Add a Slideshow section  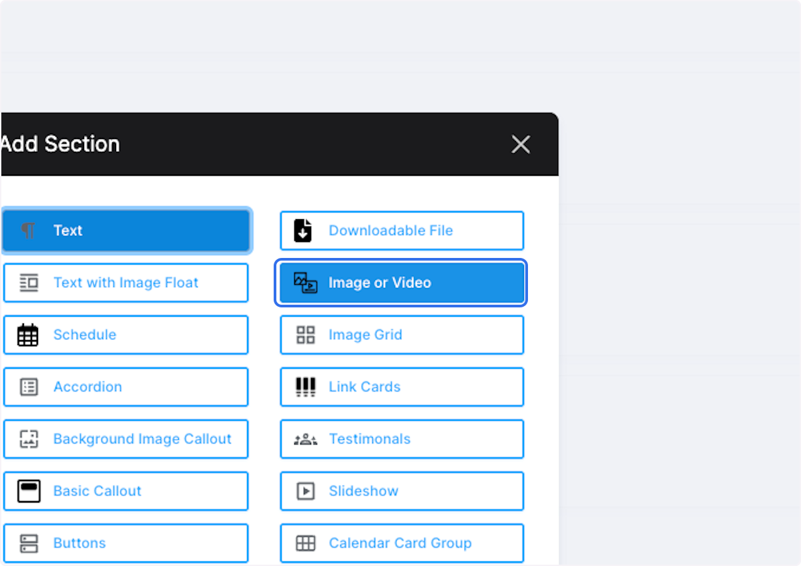coord(402,491)
